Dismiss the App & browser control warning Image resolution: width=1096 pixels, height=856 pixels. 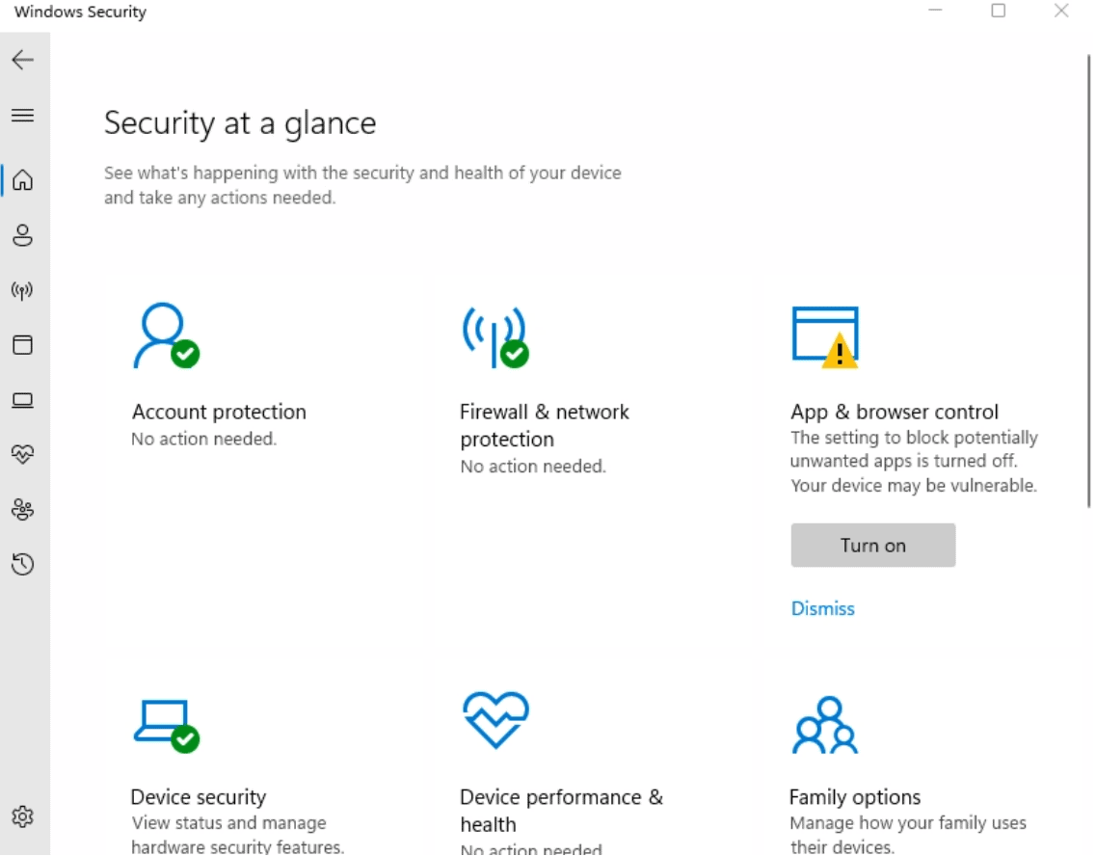coord(822,608)
